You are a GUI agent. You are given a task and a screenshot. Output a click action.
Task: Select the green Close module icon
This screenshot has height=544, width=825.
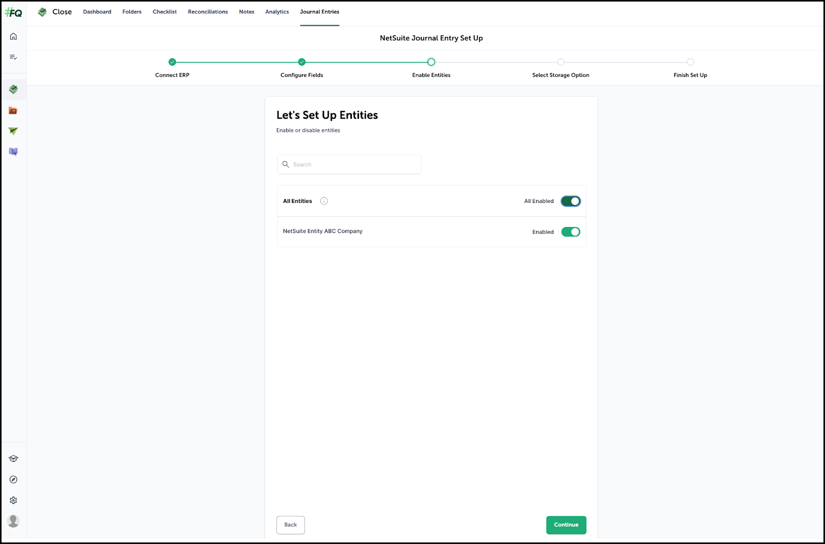(x=13, y=89)
